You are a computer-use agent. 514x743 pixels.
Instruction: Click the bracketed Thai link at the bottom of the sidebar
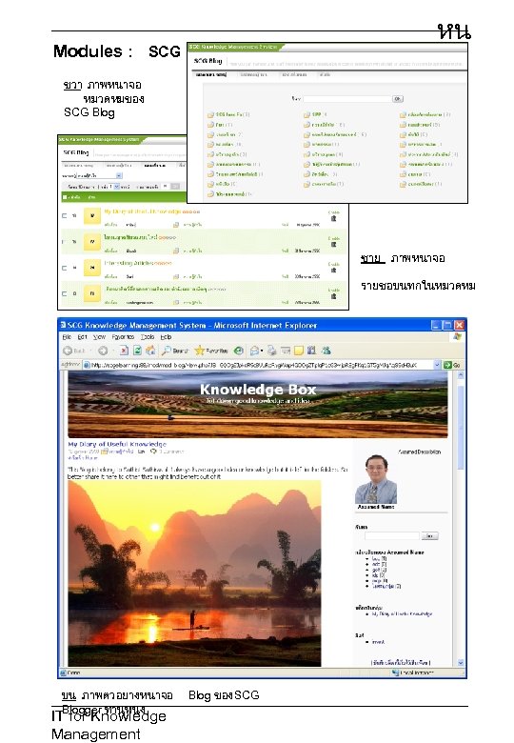pyautogui.click(x=401, y=662)
